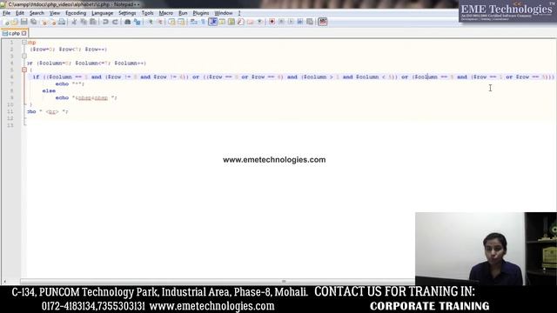The image size is (557, 313).
Task: Collapse the fold marker on line 3
Action: click(24, 56)
